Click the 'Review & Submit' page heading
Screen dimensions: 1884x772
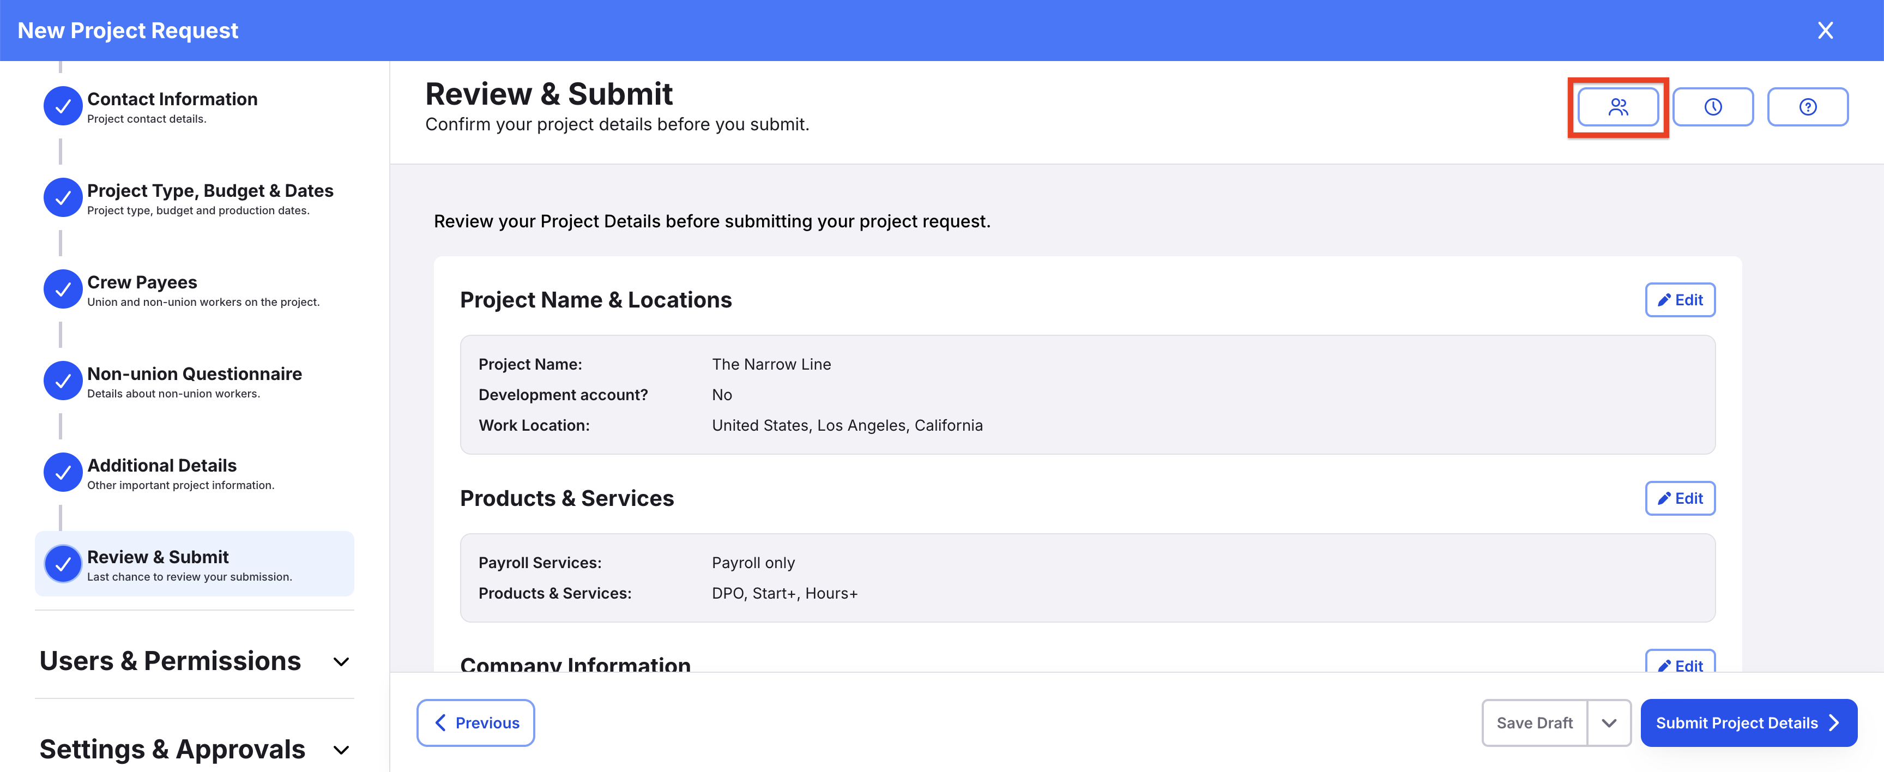coord(548,94)
